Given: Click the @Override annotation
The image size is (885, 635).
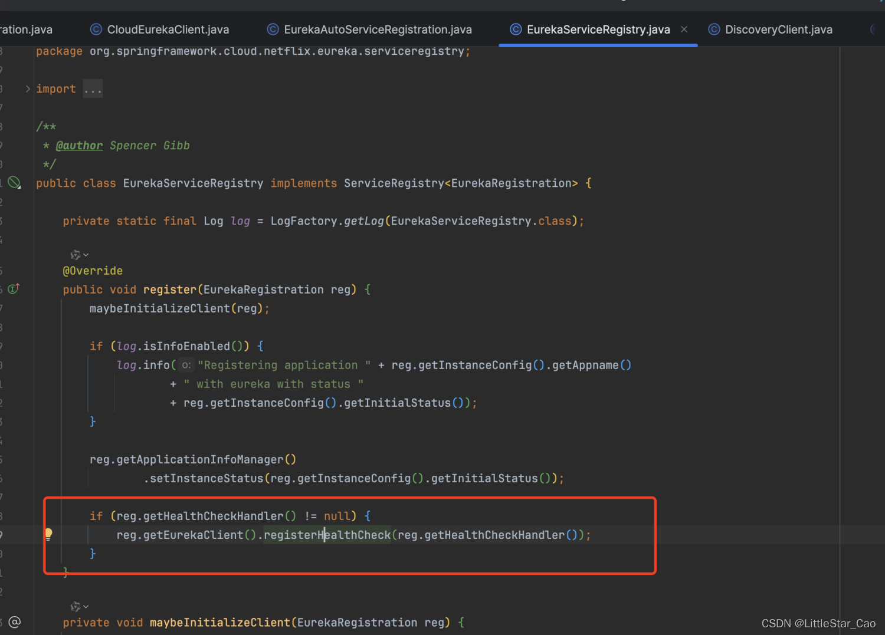Looking at the screenshot, I should (93, 271).
